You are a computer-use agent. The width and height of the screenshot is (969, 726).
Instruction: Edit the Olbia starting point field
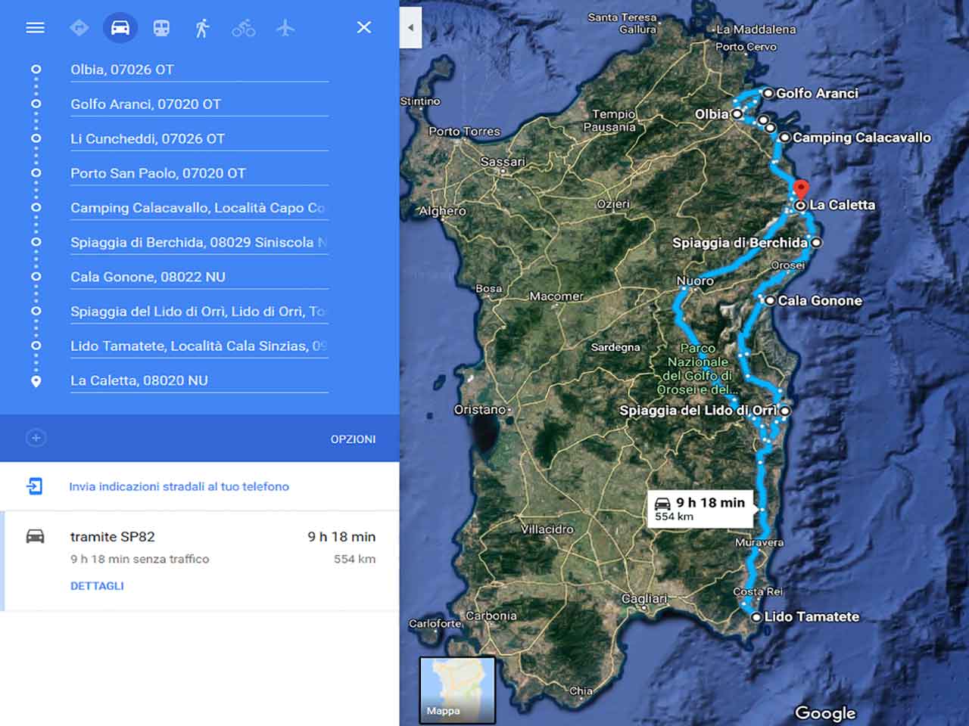198,70
